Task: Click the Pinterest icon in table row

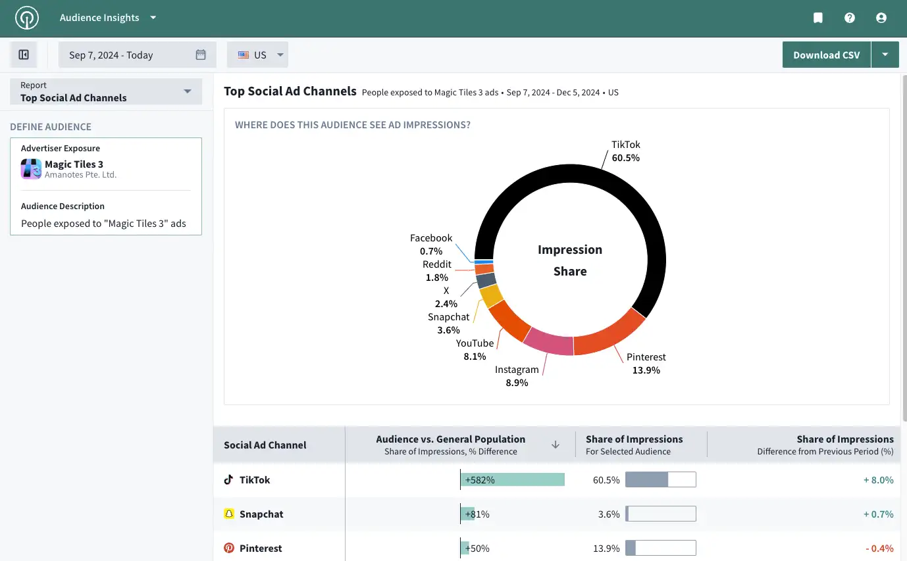Action: [x=229, y=548]
